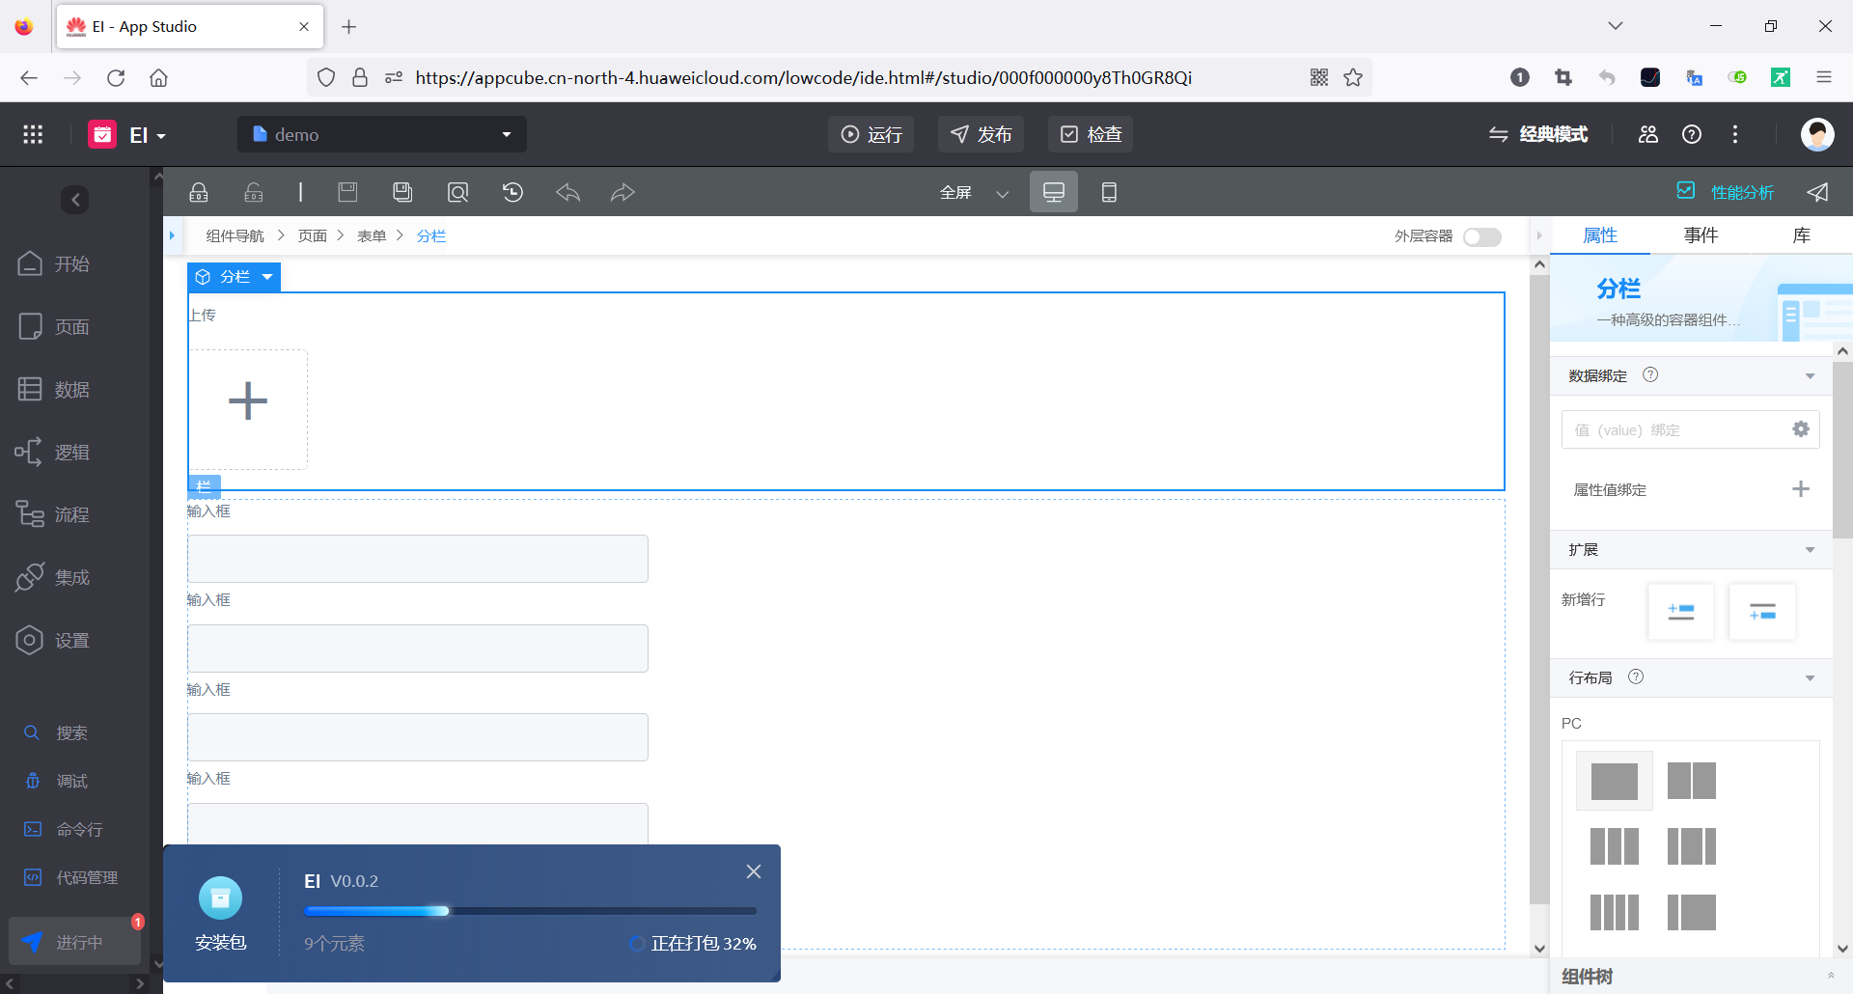Open the 分栏 component tag dropdown
Screen dimensions: 1853x994
[x=267, y=277]
